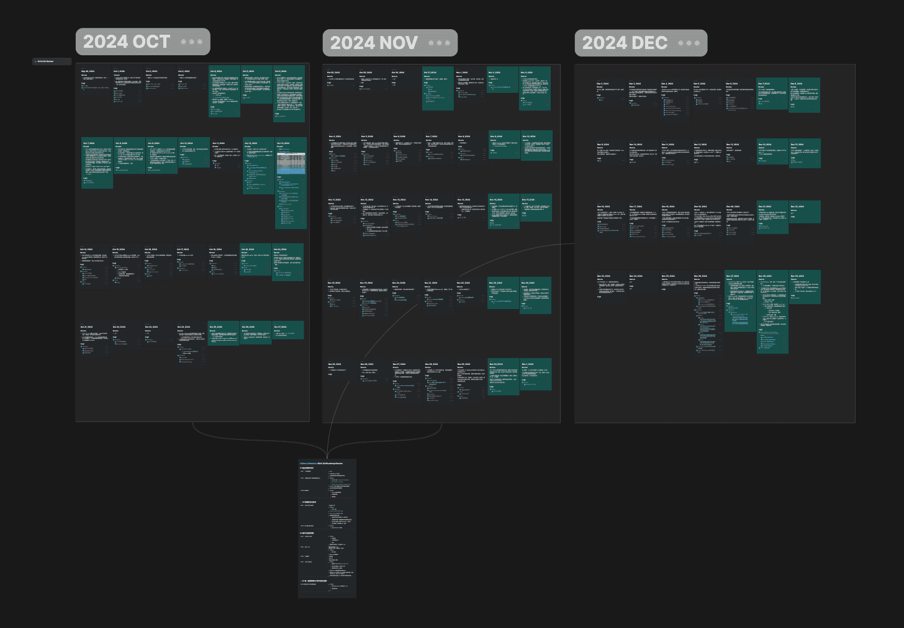Image resolution: width=904 pixels, height=628 pixels.
Task: Select the Oct 10, 2024 card
Action: pyautogui.click(x=194, y=153)
